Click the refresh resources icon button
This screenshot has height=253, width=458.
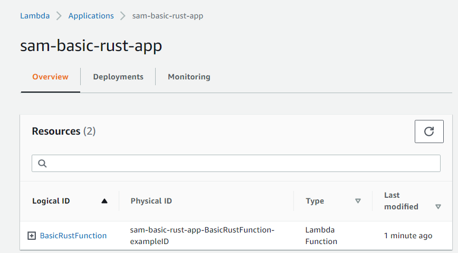[429, 131]
